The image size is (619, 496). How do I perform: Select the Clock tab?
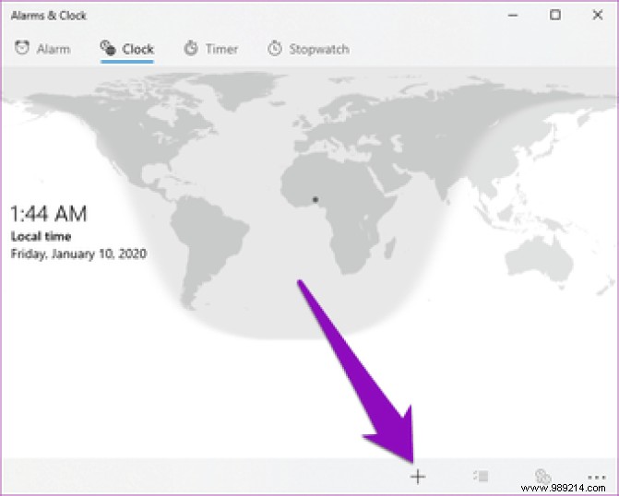[126, 49]
